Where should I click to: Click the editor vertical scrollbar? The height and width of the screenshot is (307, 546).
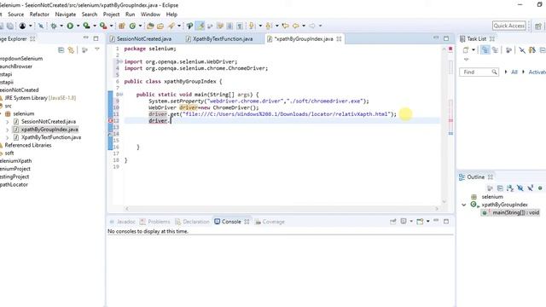tap(444, 125)
